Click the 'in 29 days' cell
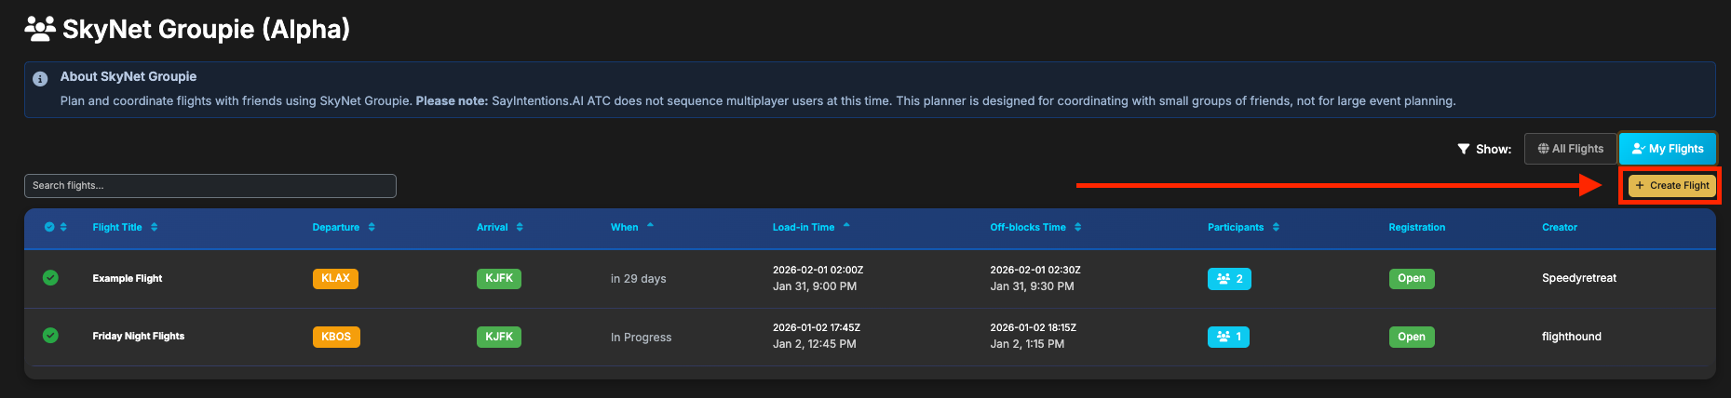 coord(639,279)
